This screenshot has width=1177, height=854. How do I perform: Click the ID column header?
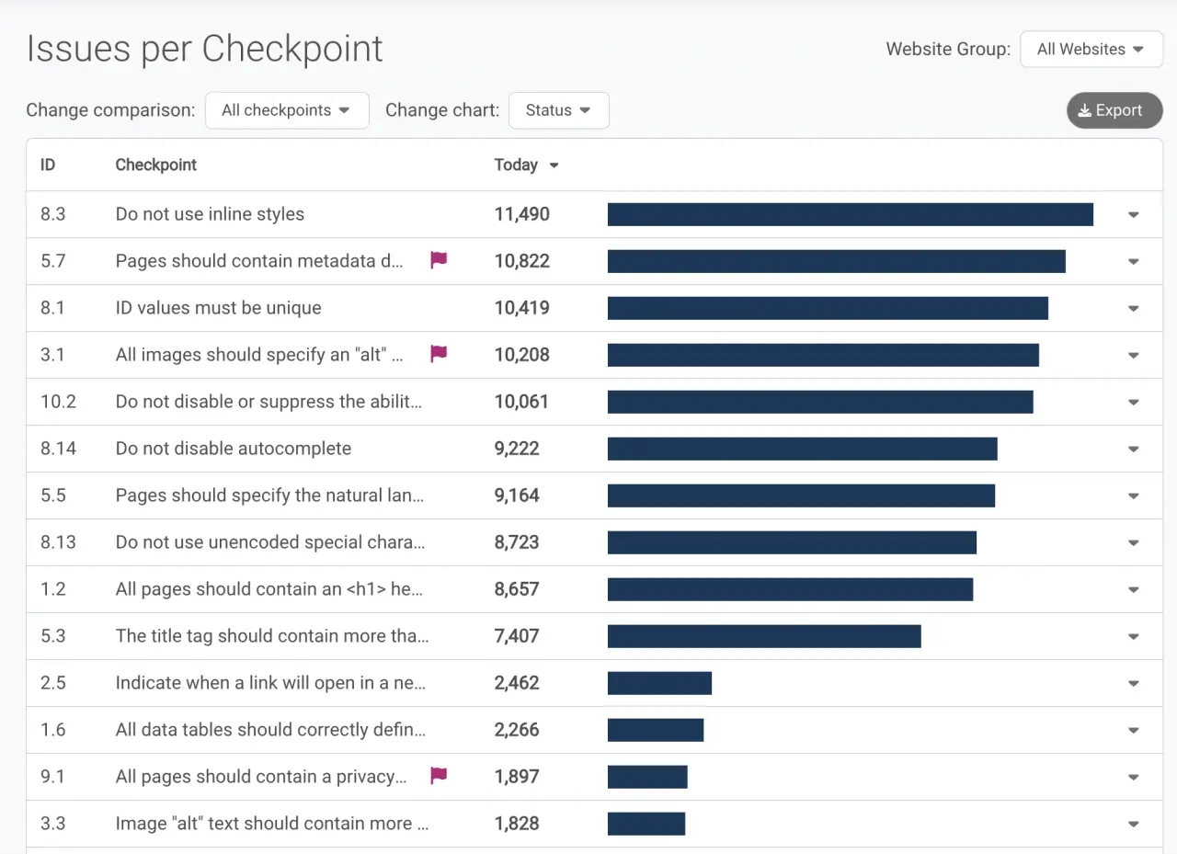point(48,165)
